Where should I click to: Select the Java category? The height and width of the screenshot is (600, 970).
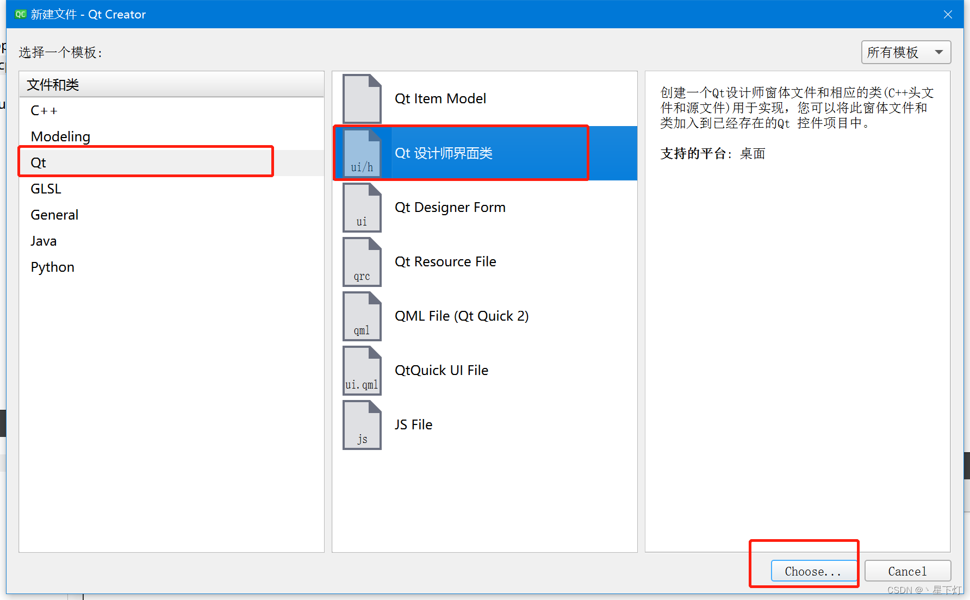tap(171, 241)
